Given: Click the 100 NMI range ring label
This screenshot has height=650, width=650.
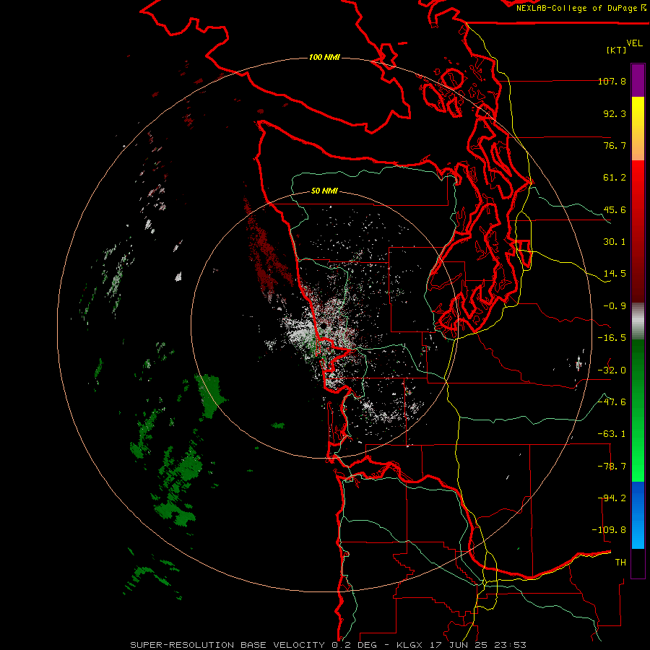Looking at the screenshot, I should 324,57.
